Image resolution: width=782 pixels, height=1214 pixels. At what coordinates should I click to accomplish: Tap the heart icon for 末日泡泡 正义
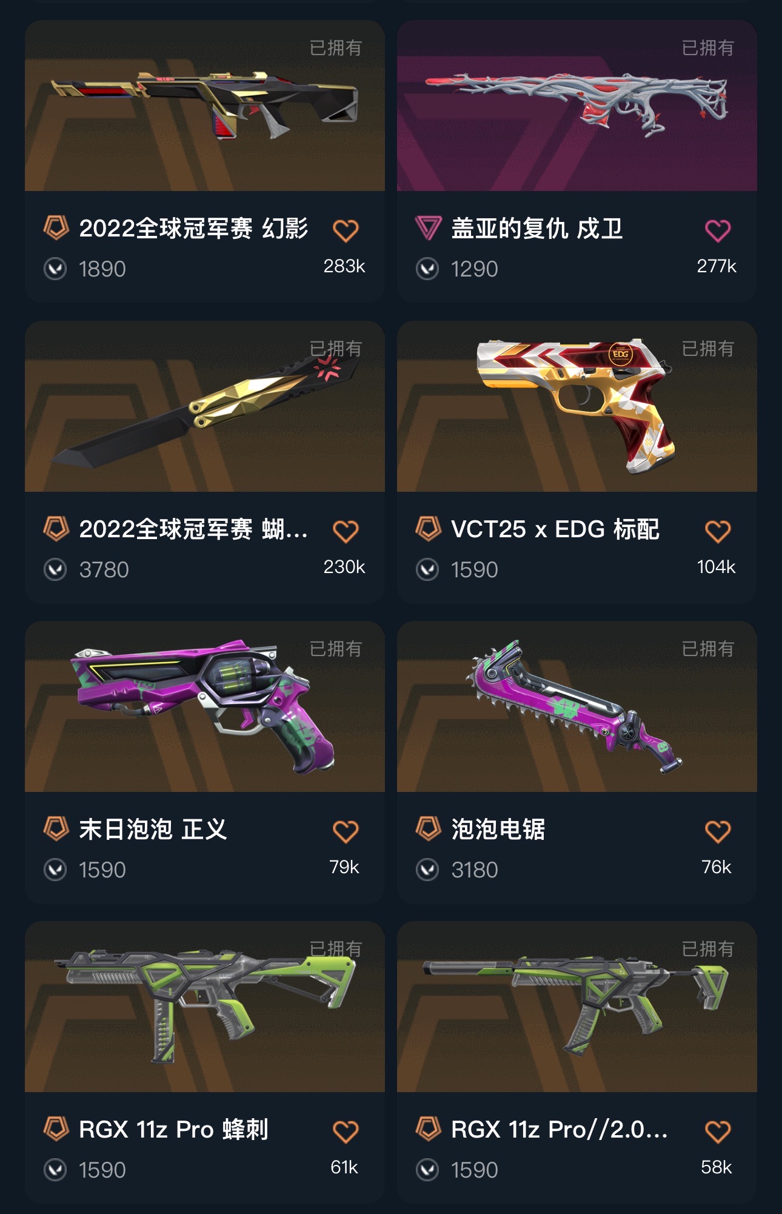[346, 831]
